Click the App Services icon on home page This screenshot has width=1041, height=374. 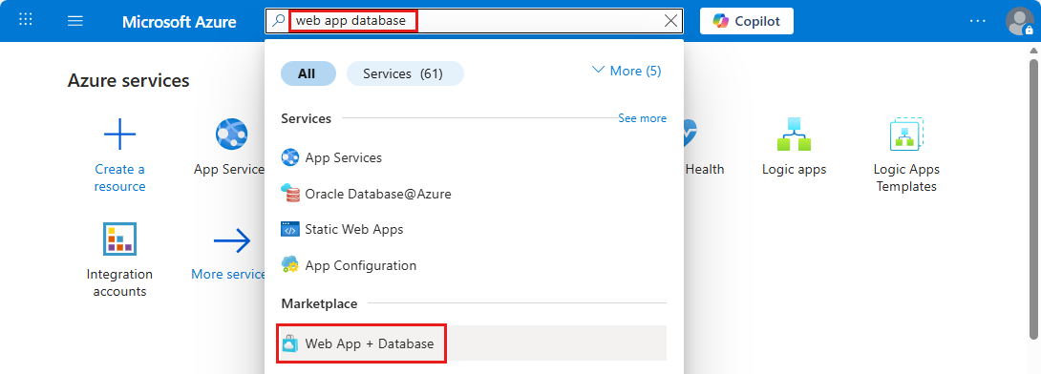click(232, 134)
